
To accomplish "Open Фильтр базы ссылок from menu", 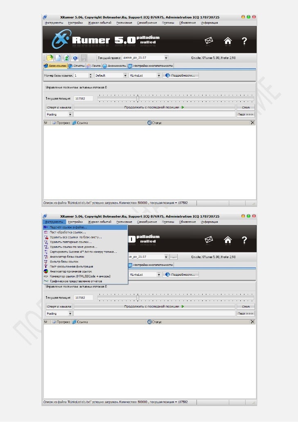I will pos(85,261).
